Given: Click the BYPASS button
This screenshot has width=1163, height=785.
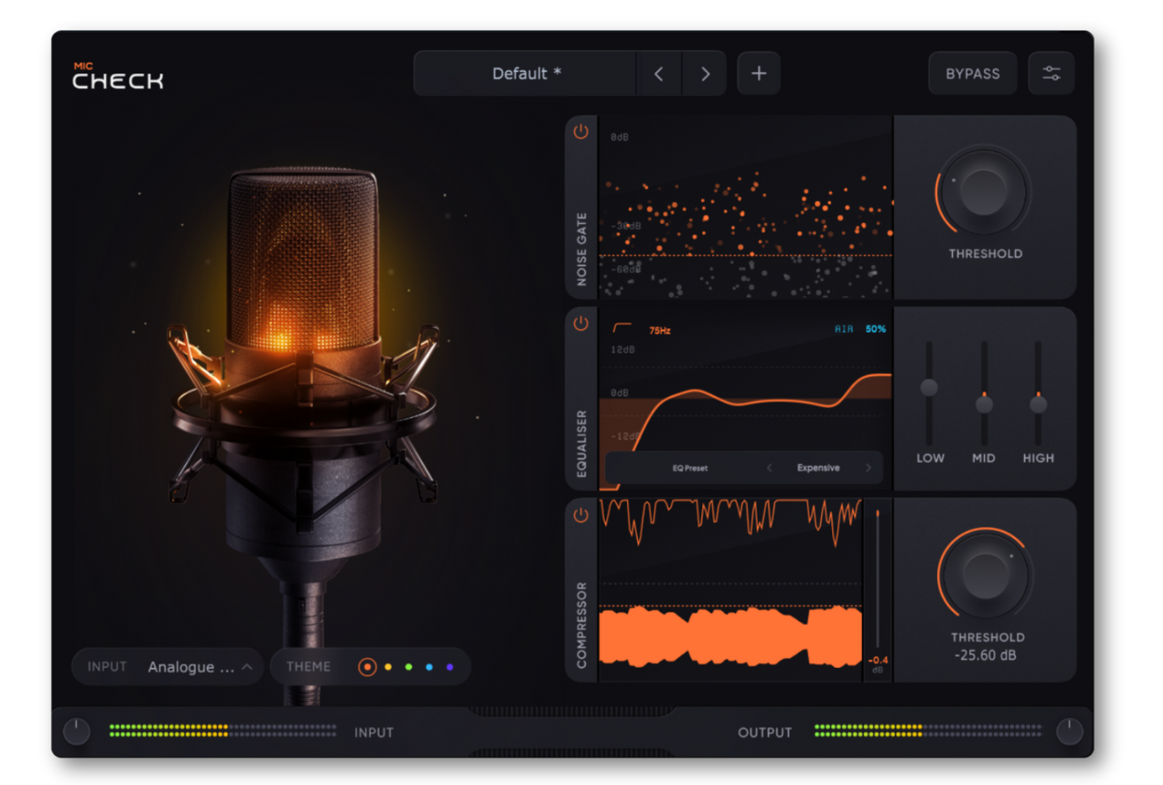Looking at the screenshot, I should [972, 73].
